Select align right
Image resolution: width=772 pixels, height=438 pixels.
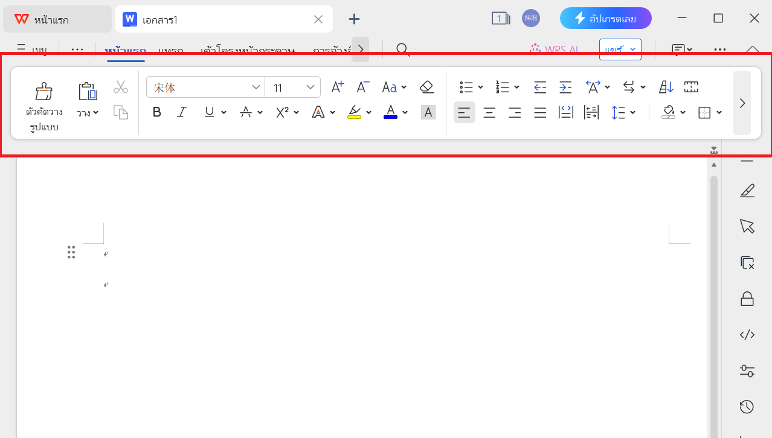(515, 112)
